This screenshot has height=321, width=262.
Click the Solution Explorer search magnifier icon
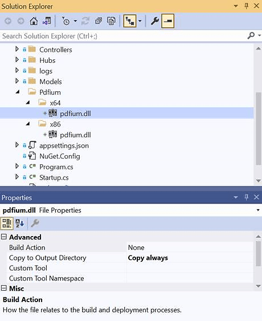251,36
